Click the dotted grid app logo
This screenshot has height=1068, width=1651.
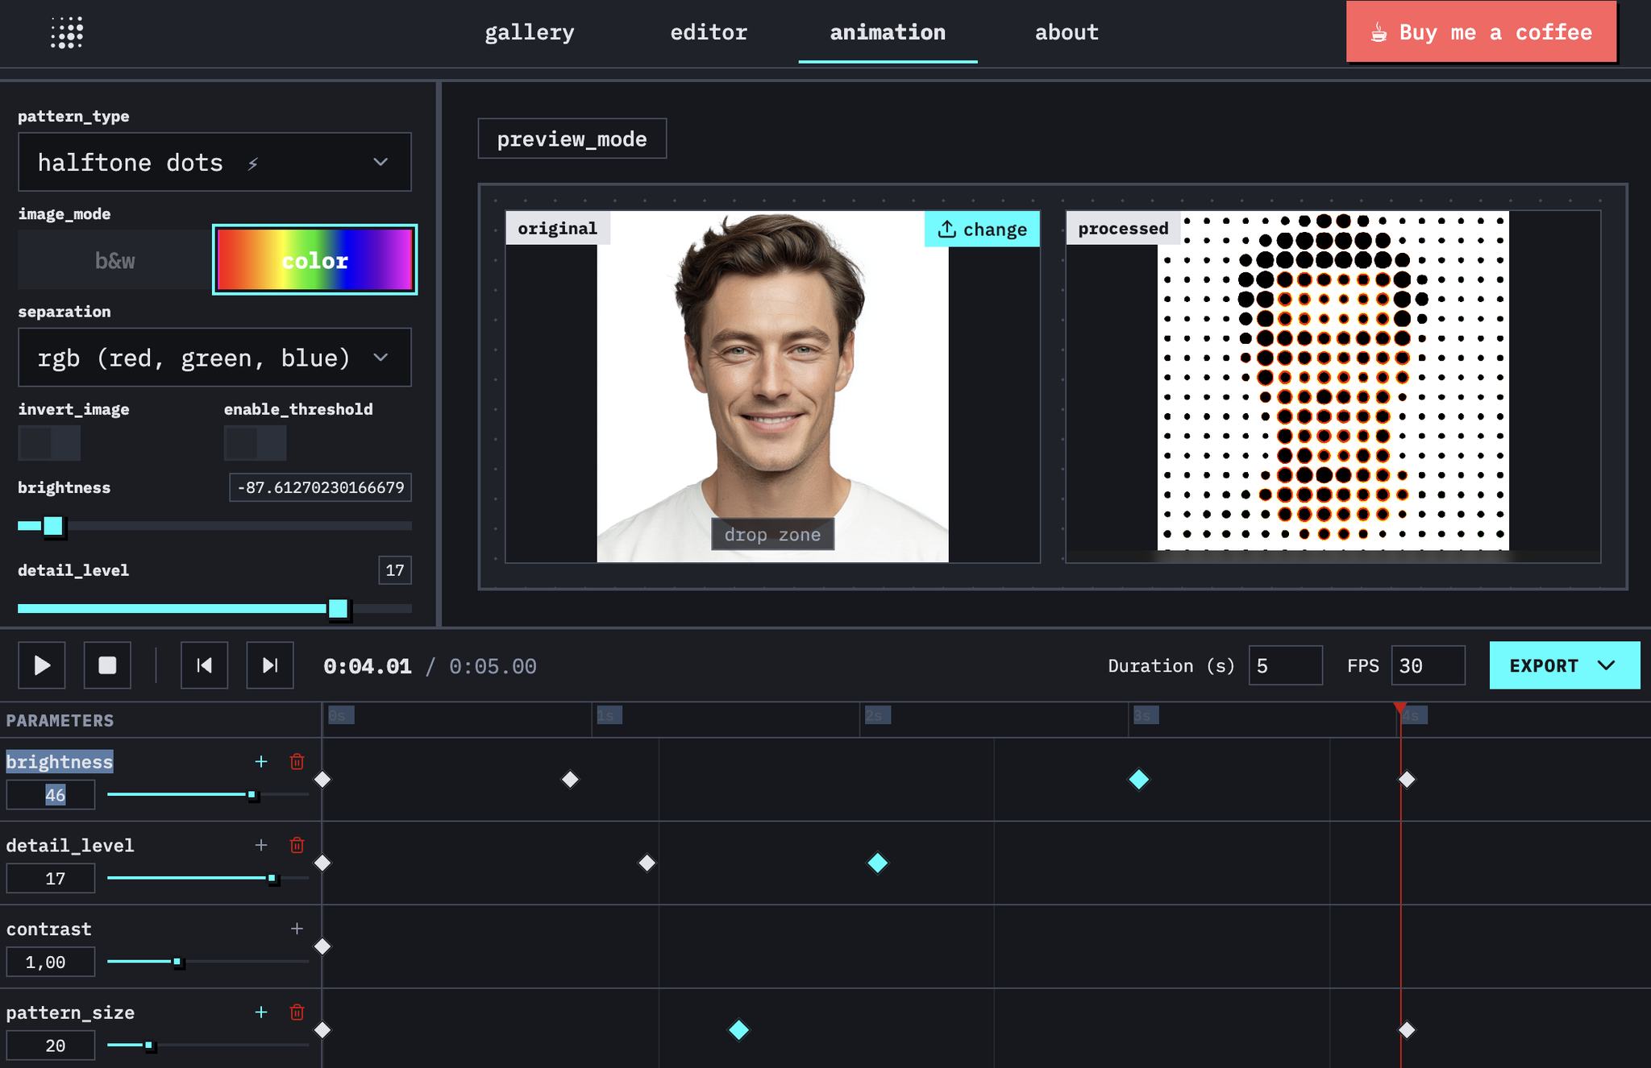[67, 32]
